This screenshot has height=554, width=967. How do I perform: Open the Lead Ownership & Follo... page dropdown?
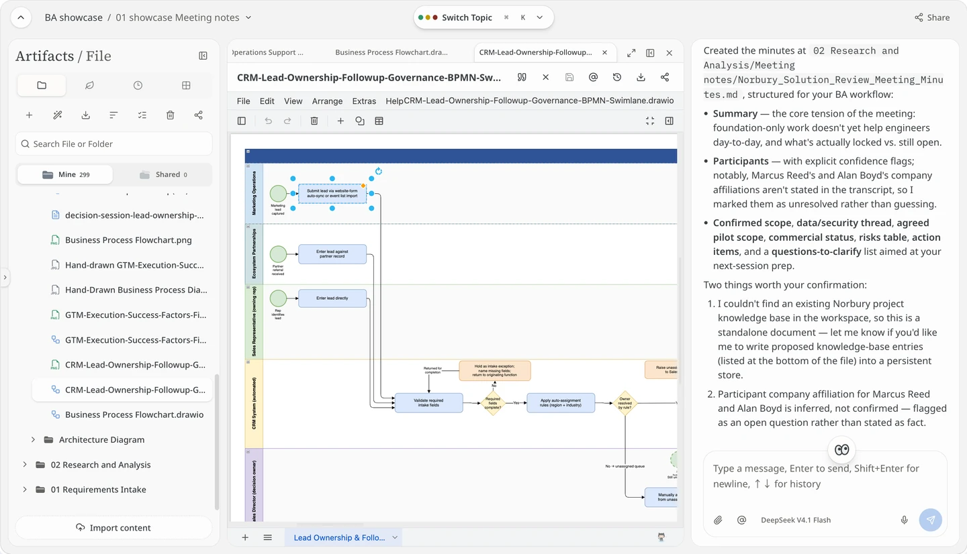point(395,537)
